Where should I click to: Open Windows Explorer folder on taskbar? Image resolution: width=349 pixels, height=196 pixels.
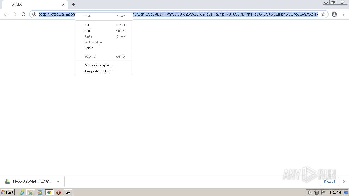pyautogui.click(x=31, y=192)
